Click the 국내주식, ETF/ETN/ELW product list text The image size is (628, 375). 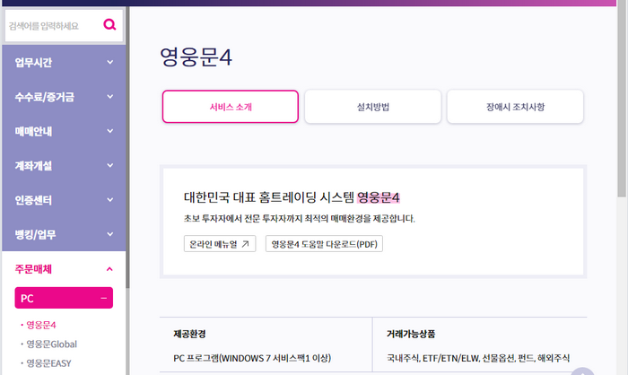click(x=478, y=358)
